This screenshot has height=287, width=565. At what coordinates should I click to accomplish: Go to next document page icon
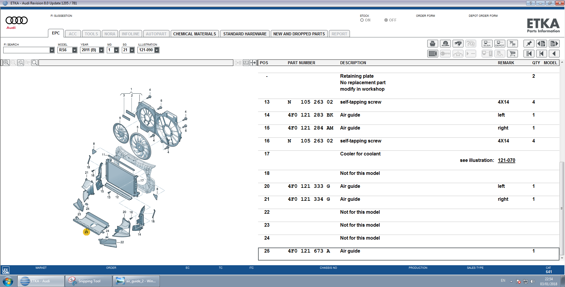[x=554, y=44]
